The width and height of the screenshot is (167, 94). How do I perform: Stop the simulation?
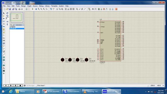point(20,85)
